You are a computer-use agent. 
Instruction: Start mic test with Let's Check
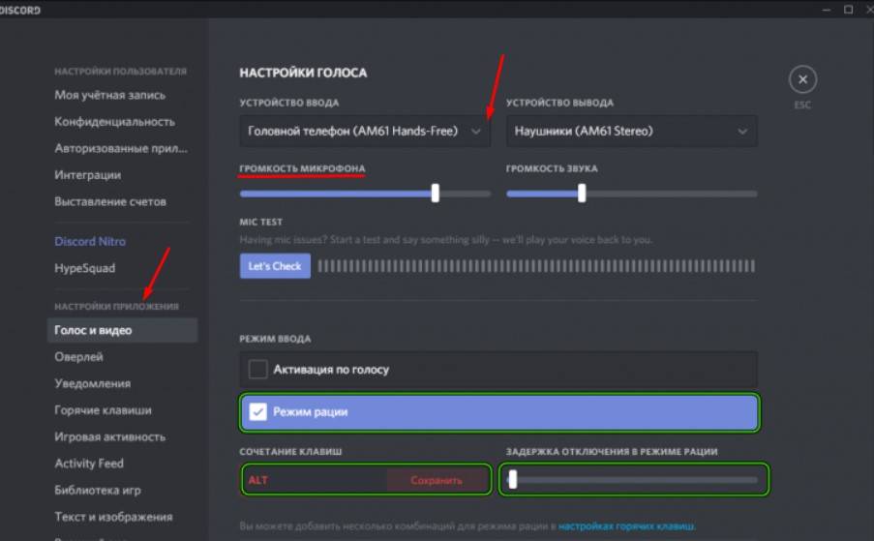coord(275,266)
